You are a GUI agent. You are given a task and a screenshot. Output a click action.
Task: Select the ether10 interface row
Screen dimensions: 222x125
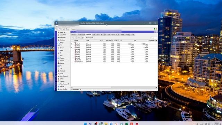(114, 60)
